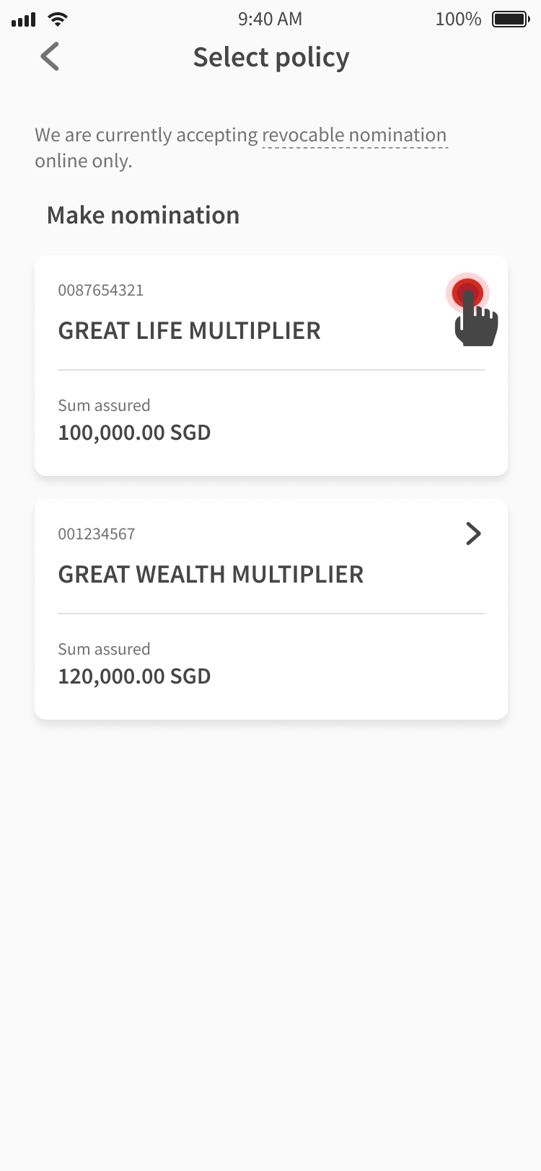The height and width of the screenshot is (1171, 541).
Task: Tap the "online only." notice text
Action: pyautogui.click(x=84, y=161)
